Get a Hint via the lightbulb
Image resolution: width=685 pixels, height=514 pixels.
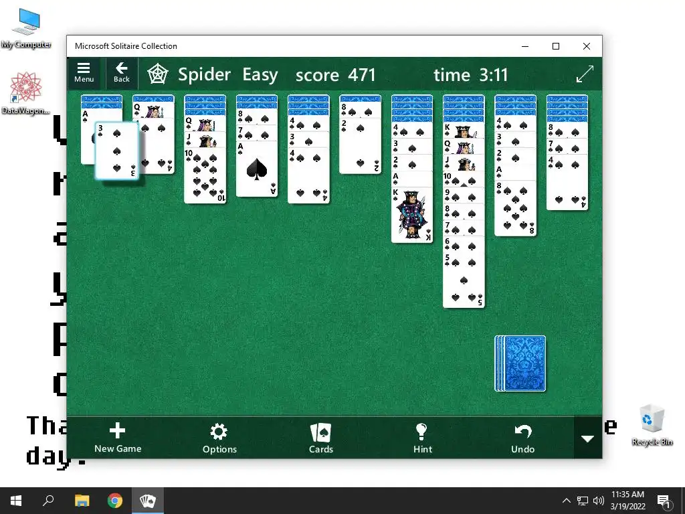[423, 438]
